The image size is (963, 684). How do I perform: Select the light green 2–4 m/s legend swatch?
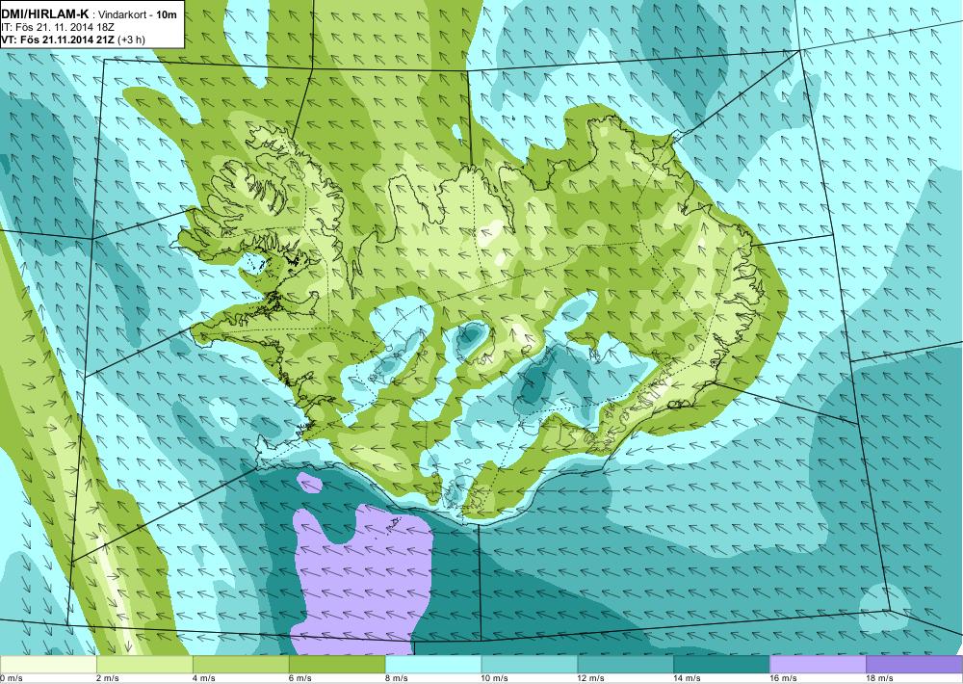tap(144, 665)
